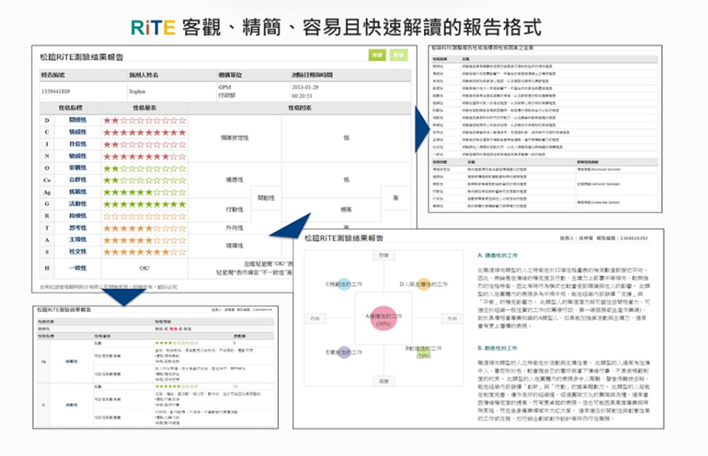Open the blue trait link in row A

pos(78,240)
